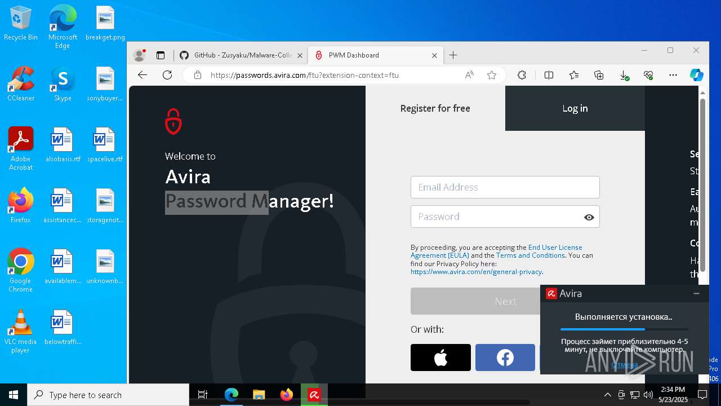Open Terms and Conditions link
721x406 pixels.
[531, 255]
